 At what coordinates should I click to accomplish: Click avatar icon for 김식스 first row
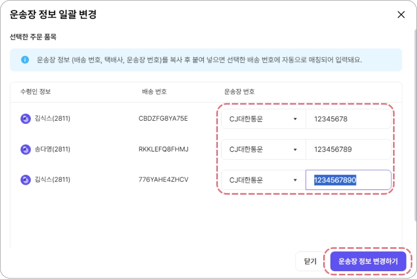[26, 119]
